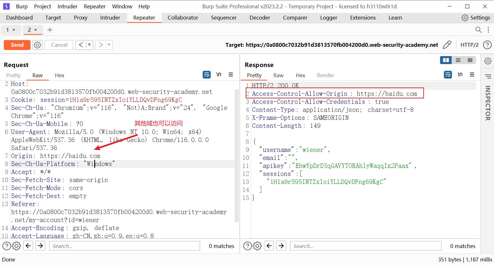Click the request search input field
This screenshot has width=494, height=265.
click(125, 246)
